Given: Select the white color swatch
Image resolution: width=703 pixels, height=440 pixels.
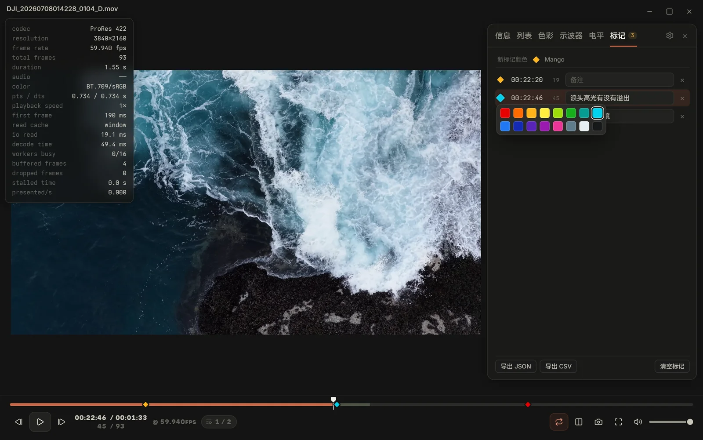Looking at the screenshot, I should pos(584,126).
